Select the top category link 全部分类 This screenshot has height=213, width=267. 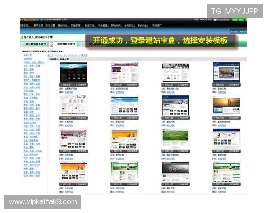(28, 55)
